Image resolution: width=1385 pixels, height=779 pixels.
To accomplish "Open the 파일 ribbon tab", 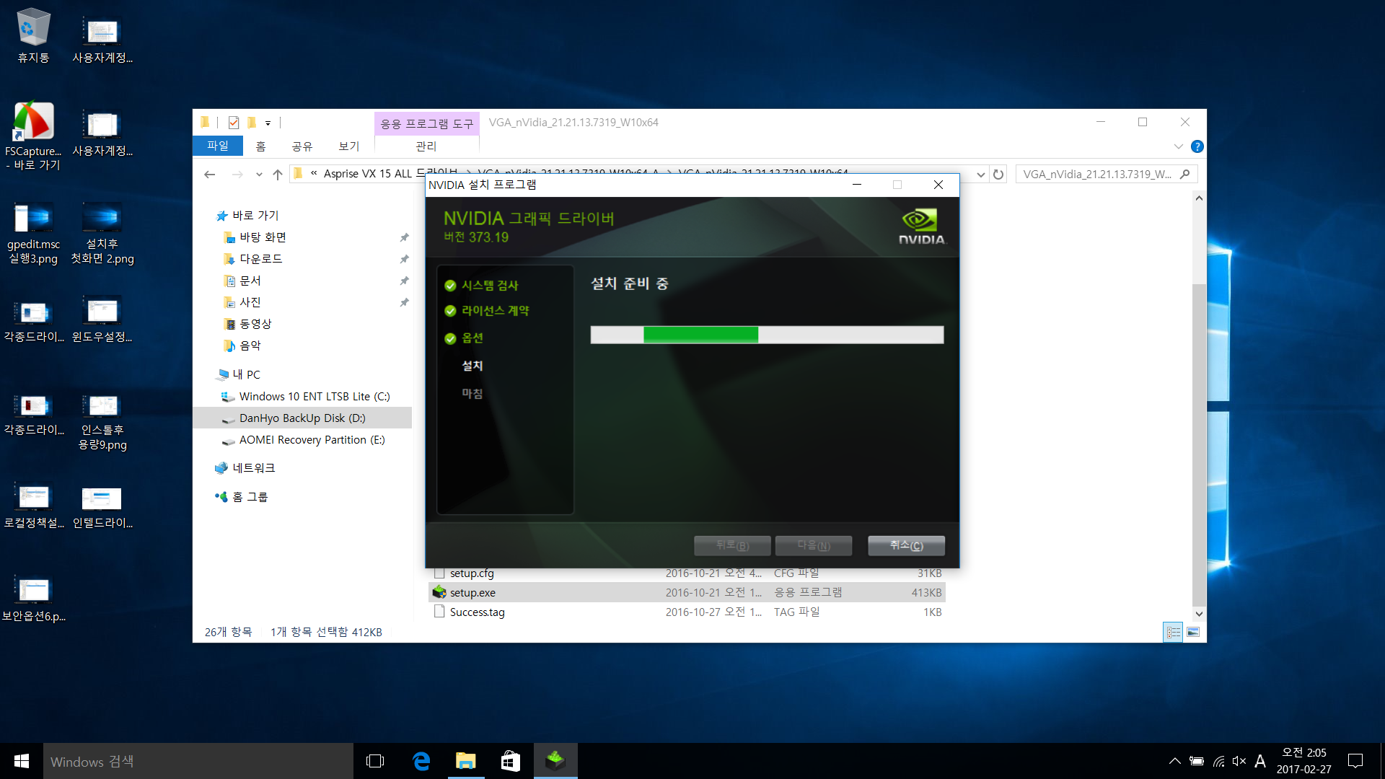I will click(x=218, y=146).
